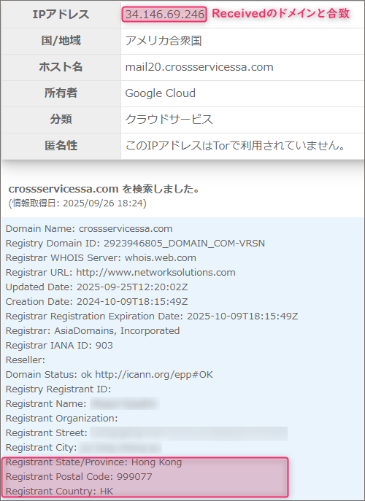Click the crossservicessa.com search result heading
Viewport: 365px width, 501px height.
(104, 189)
